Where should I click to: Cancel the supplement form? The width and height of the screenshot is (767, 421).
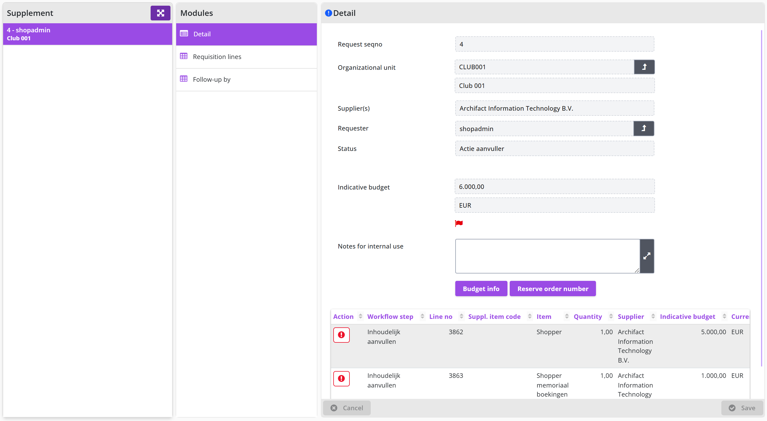(x=347, y=408)
